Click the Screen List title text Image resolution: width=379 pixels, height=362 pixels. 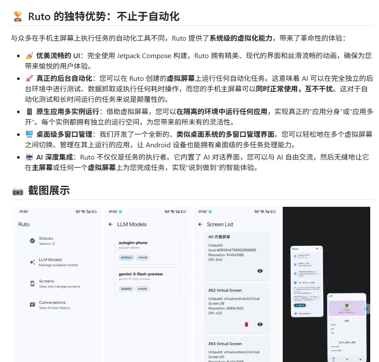[220, 224]
